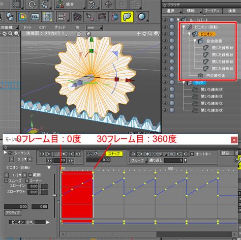Click the pan arrows icon in perspective view
241x240 pixels.
[138, 34]
